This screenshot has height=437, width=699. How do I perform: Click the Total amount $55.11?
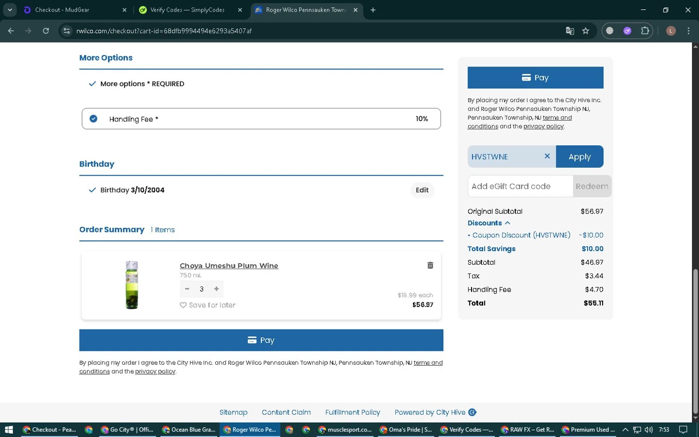593,303
